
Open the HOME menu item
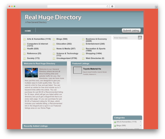[28, 31]
